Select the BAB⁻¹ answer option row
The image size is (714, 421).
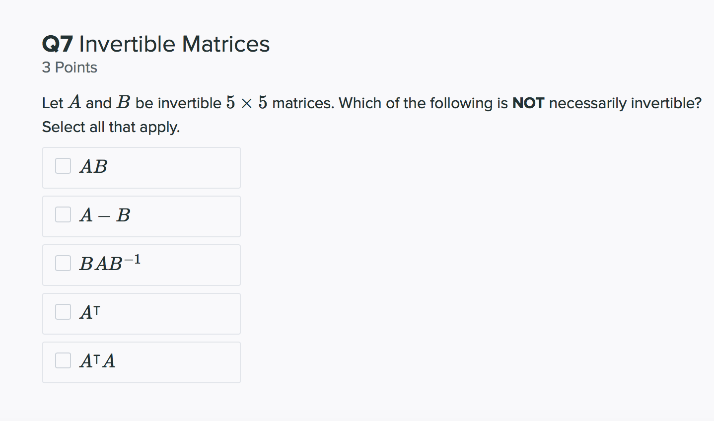coord(141,265)
